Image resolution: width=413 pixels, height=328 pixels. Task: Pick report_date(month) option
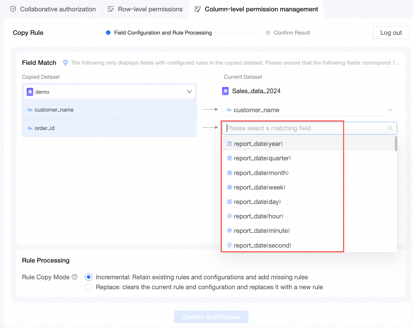[x=261, y=173]
